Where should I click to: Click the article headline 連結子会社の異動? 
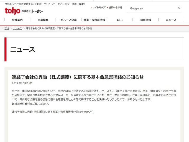tap(78, 77)
